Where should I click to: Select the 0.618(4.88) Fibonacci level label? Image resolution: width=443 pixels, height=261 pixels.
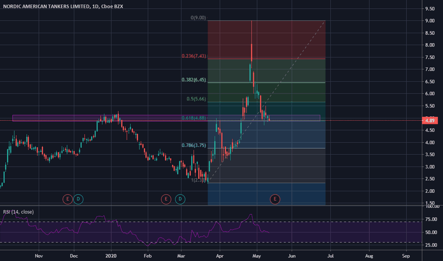tap(194, 118)
